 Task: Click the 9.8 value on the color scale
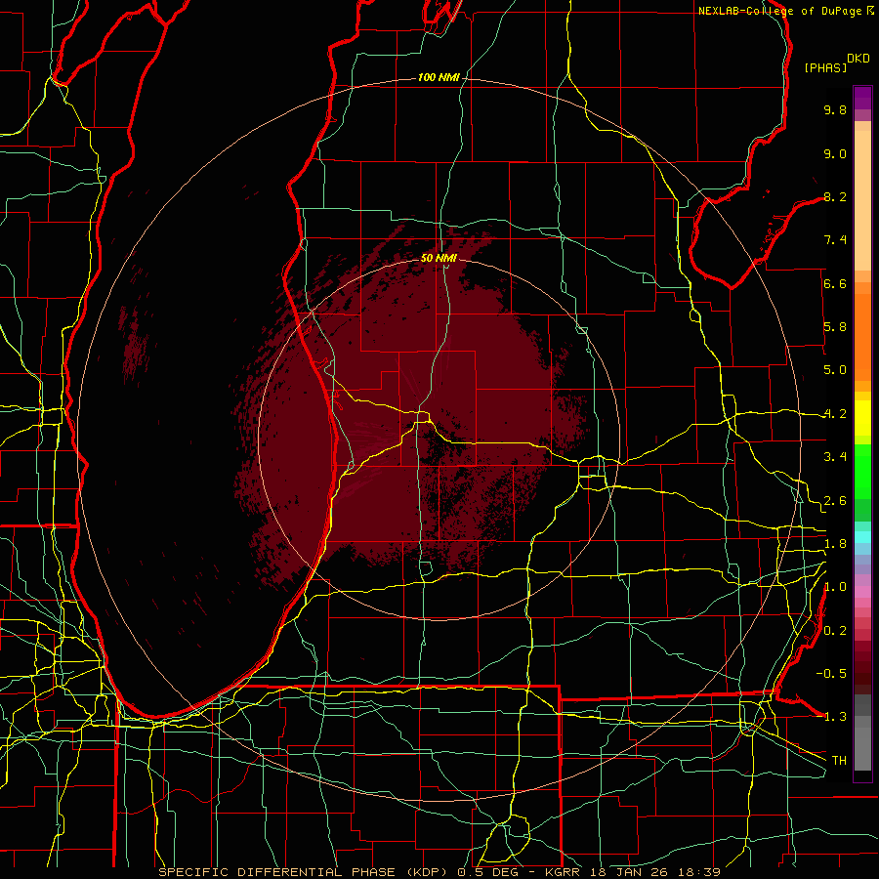tap(835, 109)
